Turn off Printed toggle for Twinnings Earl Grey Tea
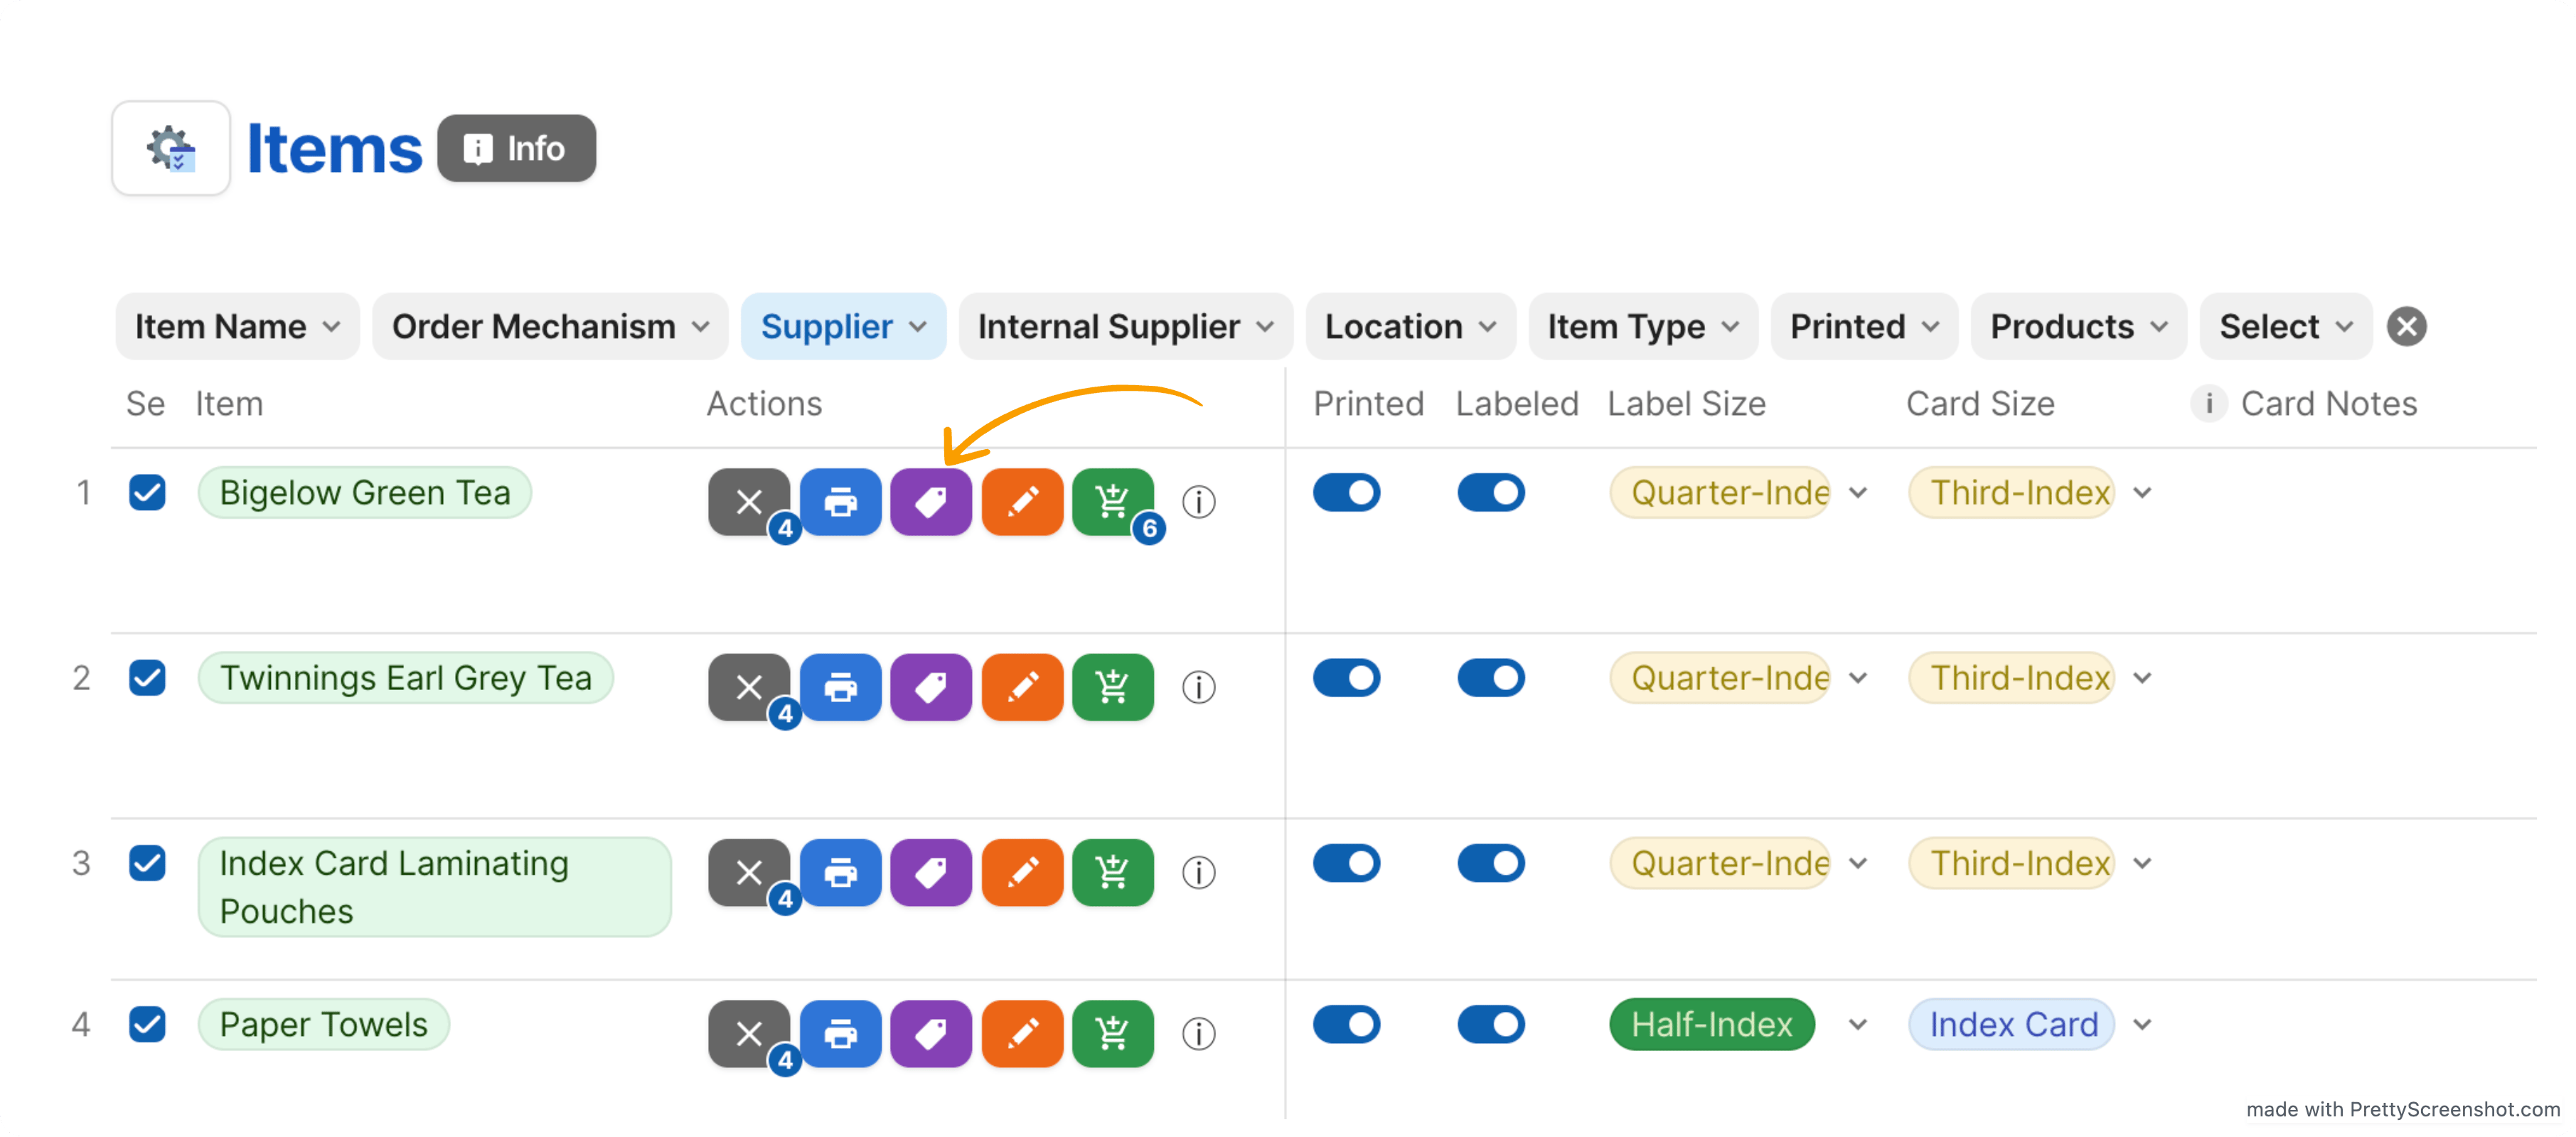Image resolution: width=2576 pixels, height=1137 pixels. coord(1346,679)
